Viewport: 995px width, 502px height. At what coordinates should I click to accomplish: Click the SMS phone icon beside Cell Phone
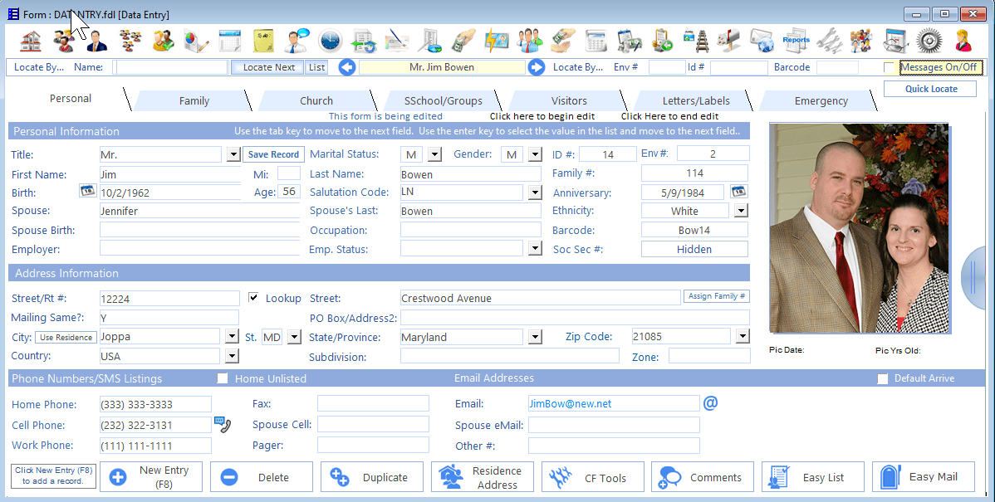(222, 424)
